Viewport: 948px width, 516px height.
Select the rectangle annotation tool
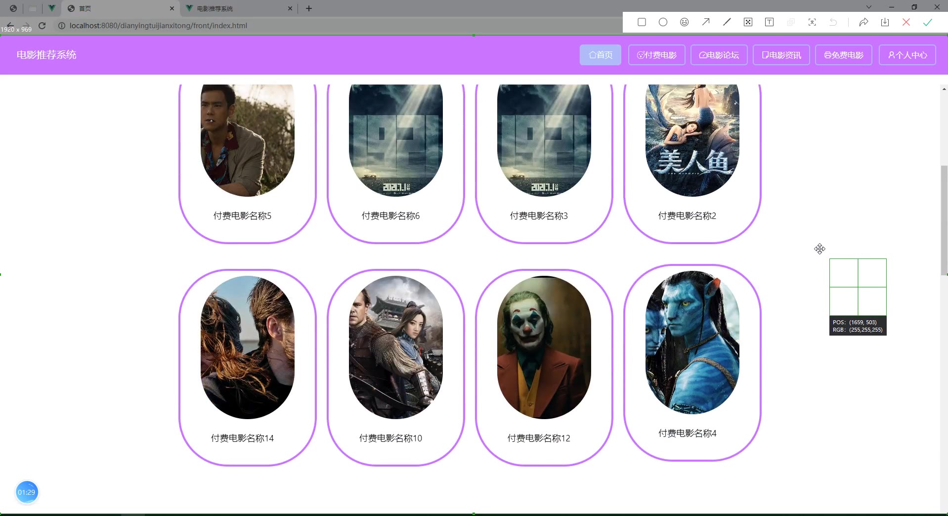pyautogui.click(x=642, y=22)
